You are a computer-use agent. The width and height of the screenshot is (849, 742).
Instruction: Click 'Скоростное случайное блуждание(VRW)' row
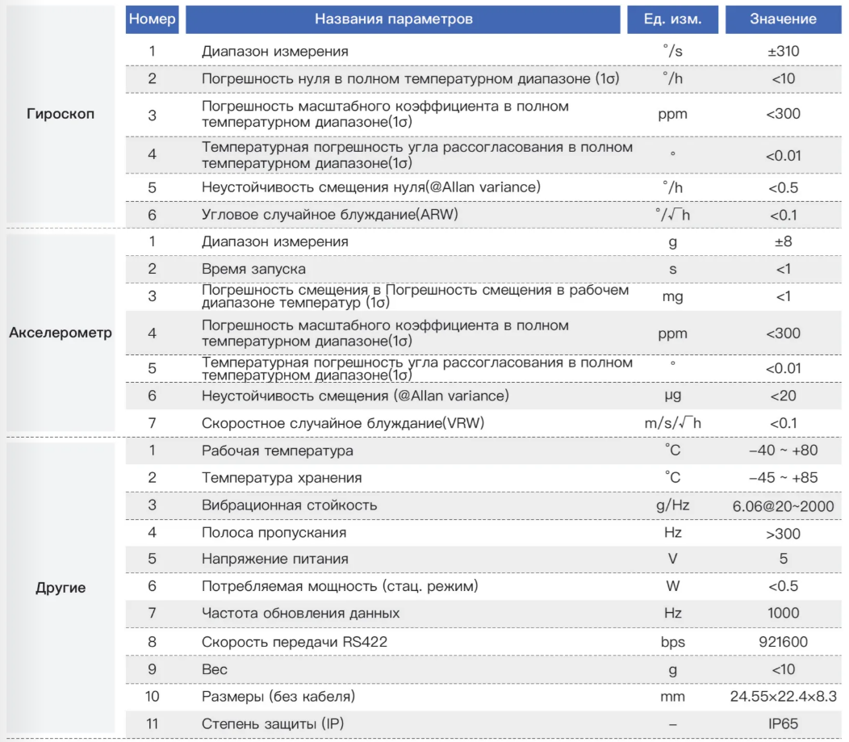[x=483, y=423]
